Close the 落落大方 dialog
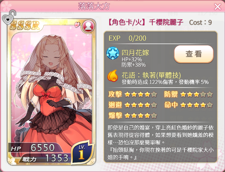The width and height of the screenshot is (225, 172). [x=218, y=7]
